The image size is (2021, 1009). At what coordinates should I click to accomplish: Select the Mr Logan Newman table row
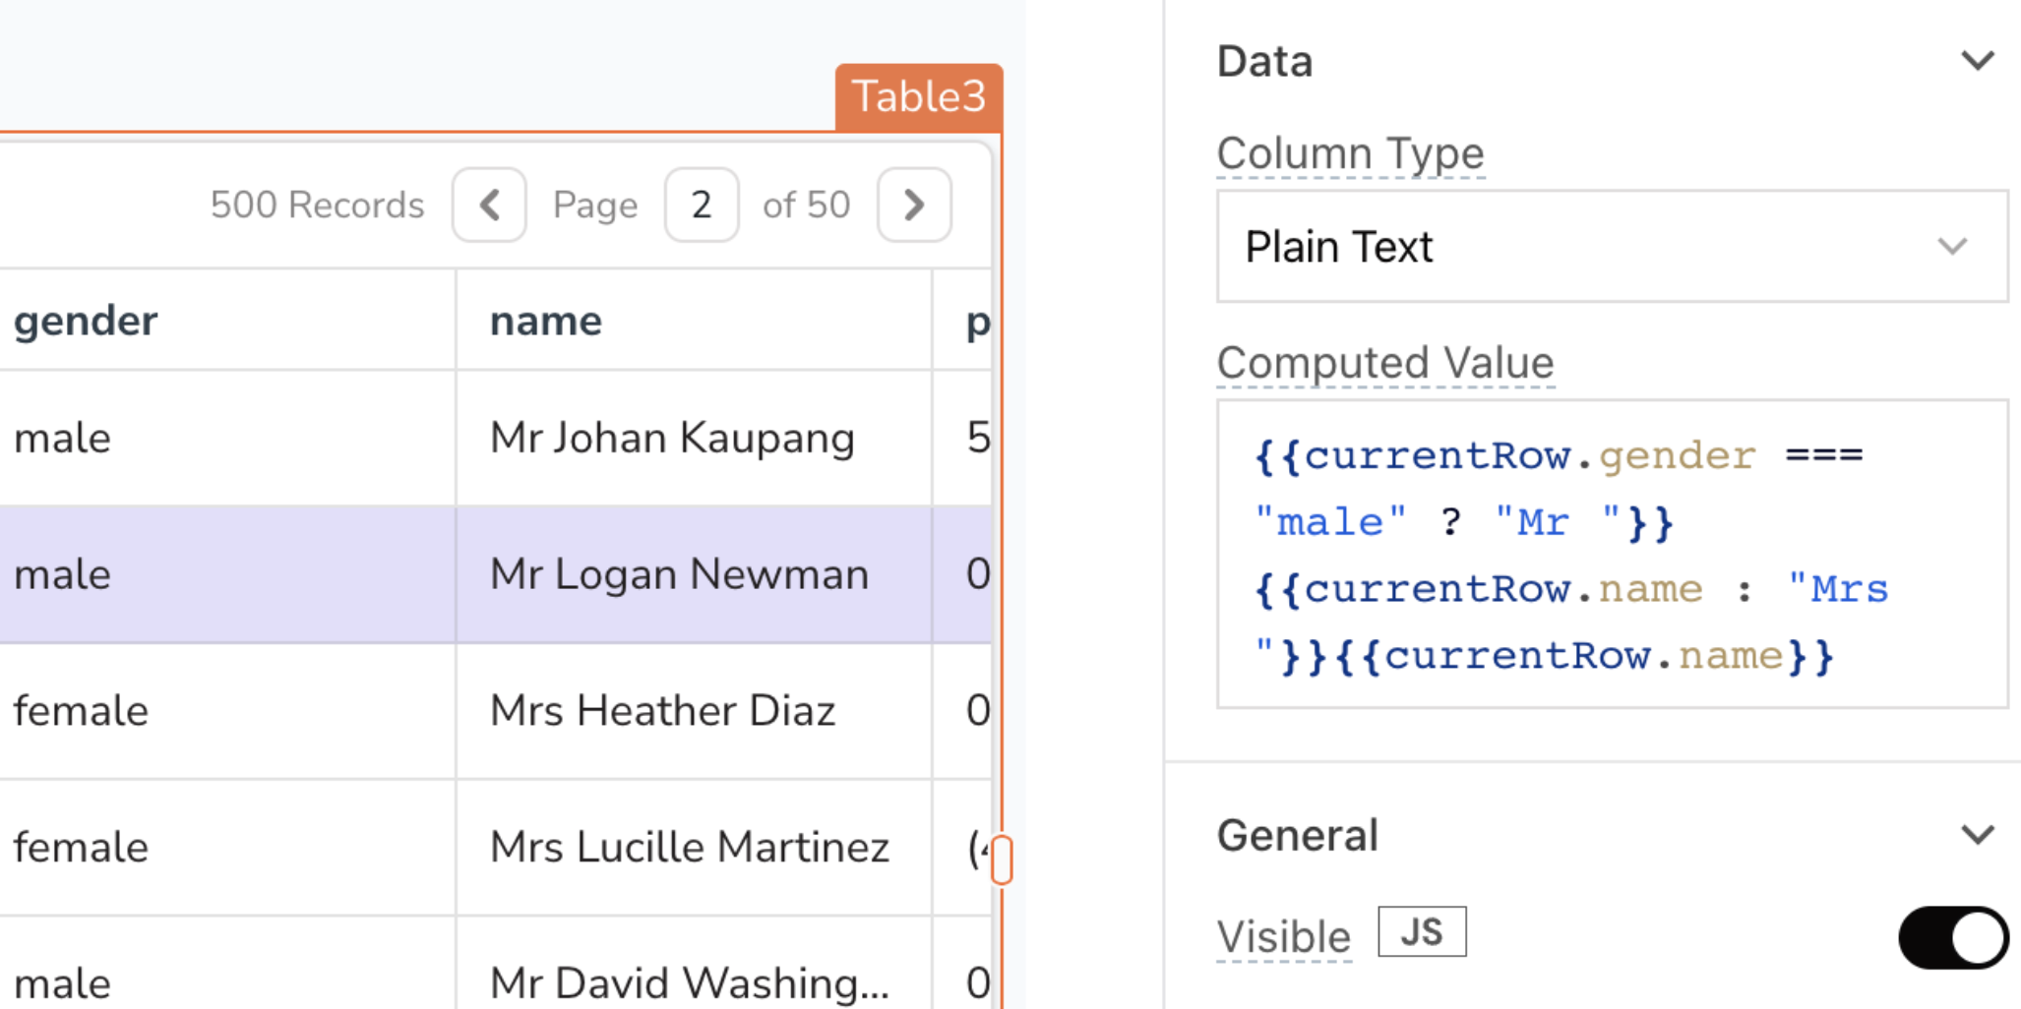(679, 574)
